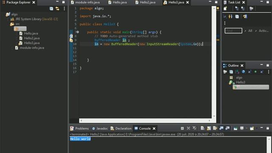Focus on Workweek in Task List

(x=251, y=8)
